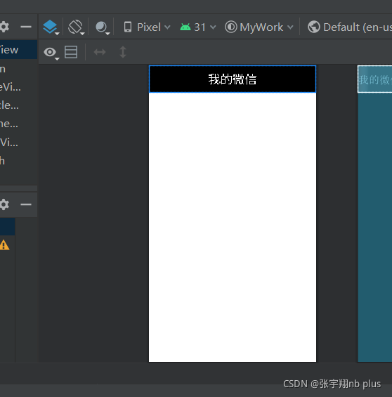Click the layout rows toolbar icon

pyautogui.click(x=71, y=52)
